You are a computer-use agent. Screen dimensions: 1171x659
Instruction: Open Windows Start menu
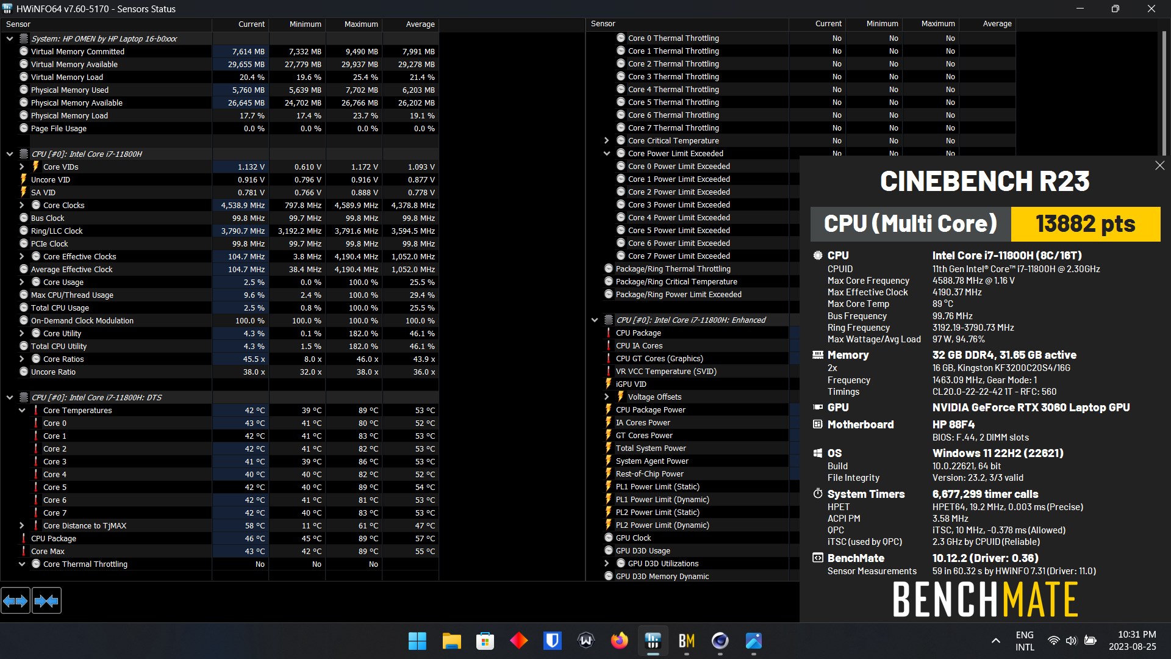(x=417, y=641)
